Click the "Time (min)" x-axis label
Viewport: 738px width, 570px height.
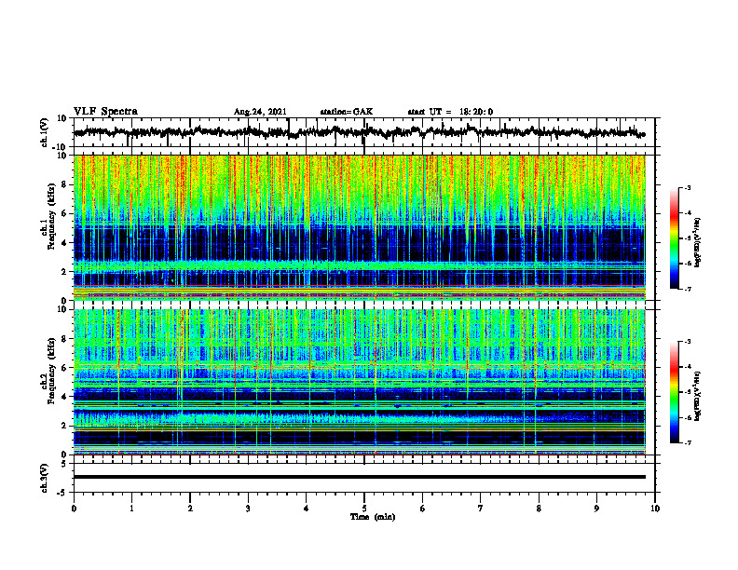coord(373,517)
